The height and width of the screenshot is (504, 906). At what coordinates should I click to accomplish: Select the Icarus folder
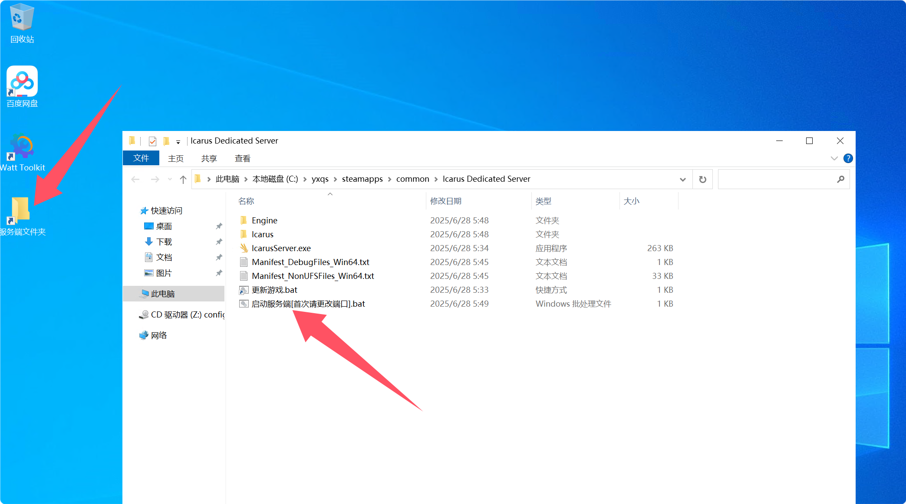(x=262, y=234)
